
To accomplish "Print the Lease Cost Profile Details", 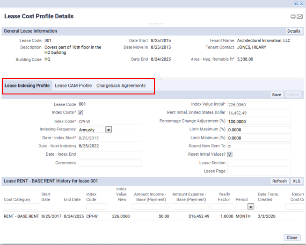I will (293, 16).
